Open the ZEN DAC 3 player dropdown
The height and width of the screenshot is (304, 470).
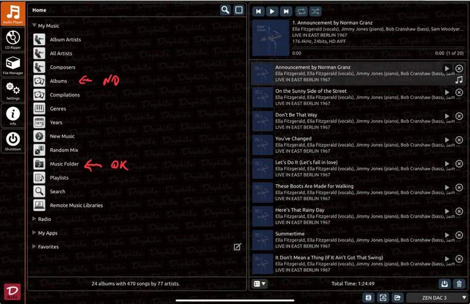pos(437,298)
